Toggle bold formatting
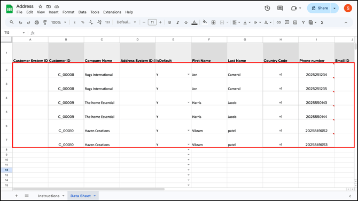This screenshot has width=358, height=201. 169,22
